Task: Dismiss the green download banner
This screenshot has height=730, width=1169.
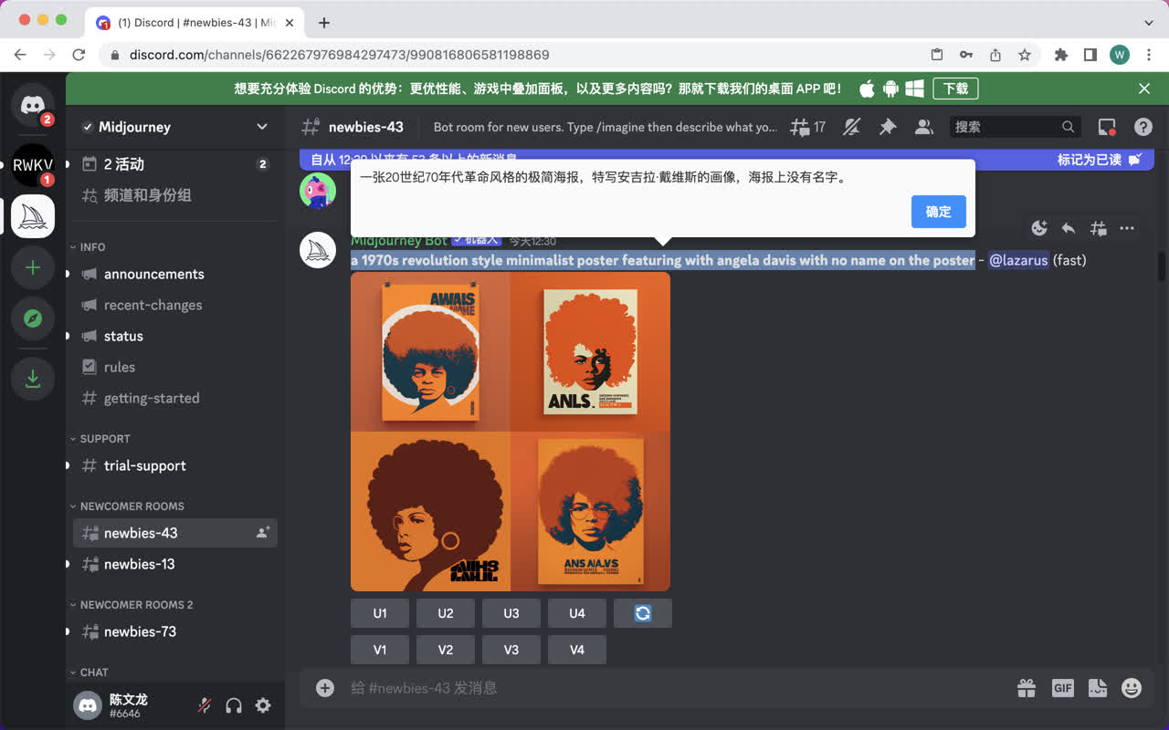Action: click(x=1144, y=89)
